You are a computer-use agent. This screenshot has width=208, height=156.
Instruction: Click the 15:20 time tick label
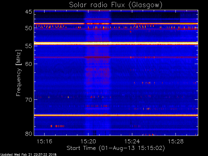pyautogui.click(x=88, y=141)
